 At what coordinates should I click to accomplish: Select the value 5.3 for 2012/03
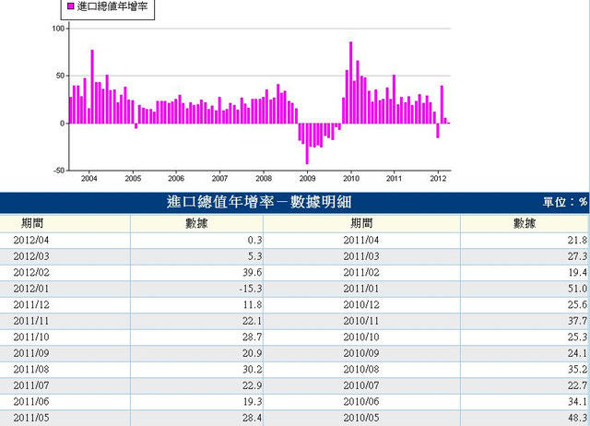196,256
